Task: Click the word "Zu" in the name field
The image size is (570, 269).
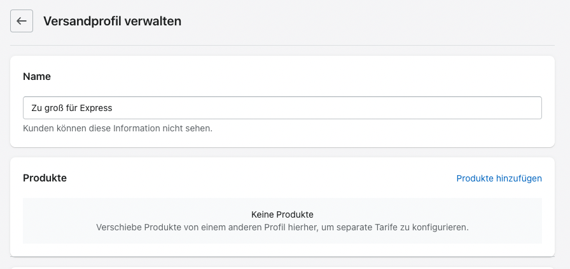Action: (x=36, y=108)
